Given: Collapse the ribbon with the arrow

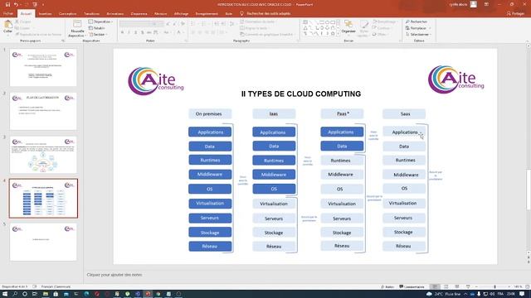Looking at the screenshot, I should pos(528,41).
